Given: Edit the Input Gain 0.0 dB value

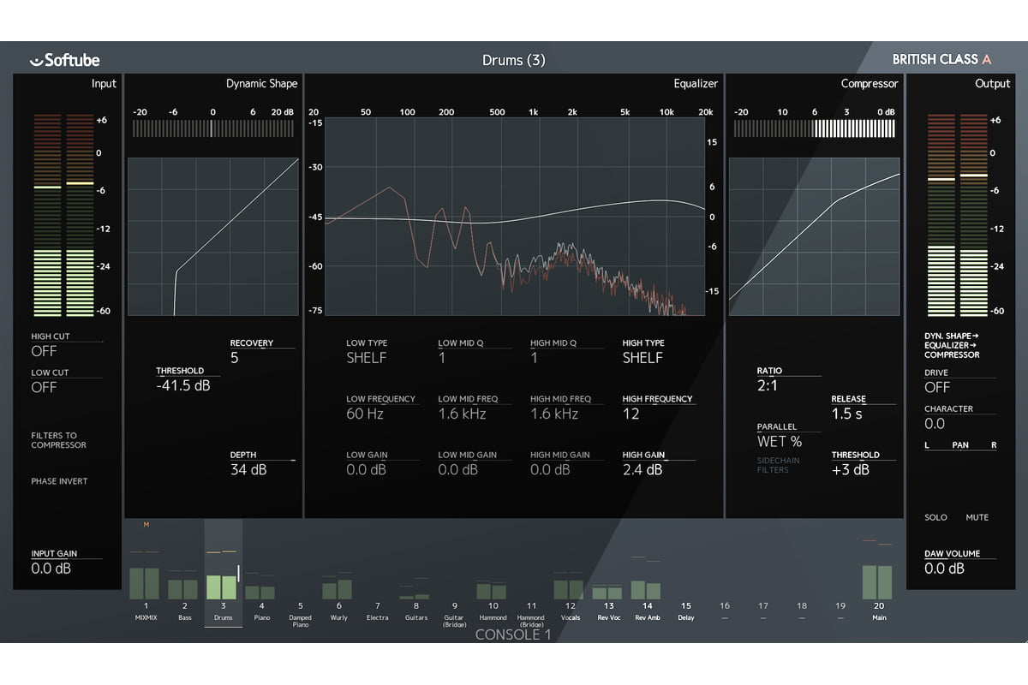Looking at the screenshot, I should click(51, 568).
